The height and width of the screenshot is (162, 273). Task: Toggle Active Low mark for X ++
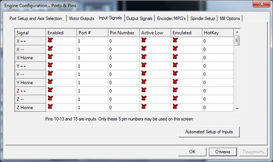point(144,40)
